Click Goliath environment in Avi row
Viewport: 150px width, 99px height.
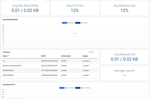[64, 61]
